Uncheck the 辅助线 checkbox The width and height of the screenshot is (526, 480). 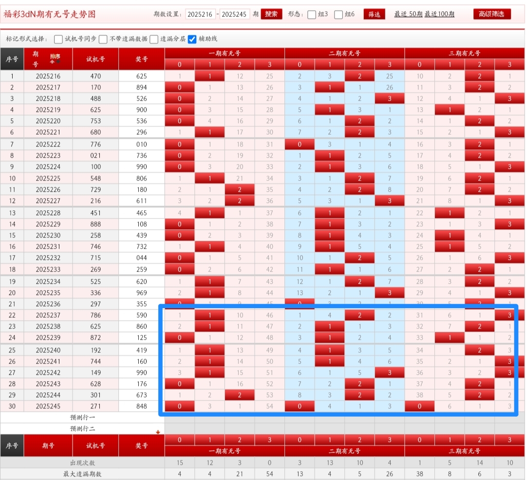(192, 39)
